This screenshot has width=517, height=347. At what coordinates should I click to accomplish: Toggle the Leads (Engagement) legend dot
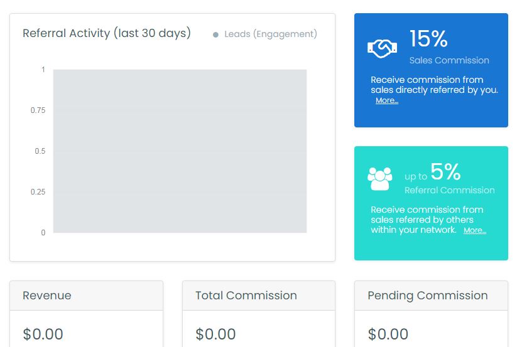(215, 35)
